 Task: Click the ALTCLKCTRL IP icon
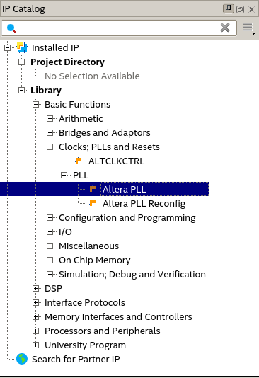[79, 161]
